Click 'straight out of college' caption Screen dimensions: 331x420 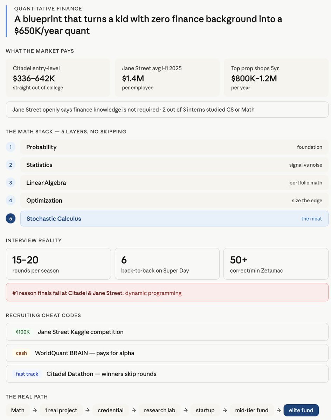tap(38, 87)
